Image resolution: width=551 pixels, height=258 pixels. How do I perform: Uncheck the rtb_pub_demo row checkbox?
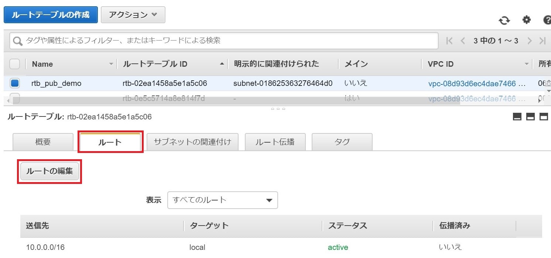(x=15, y=83)
